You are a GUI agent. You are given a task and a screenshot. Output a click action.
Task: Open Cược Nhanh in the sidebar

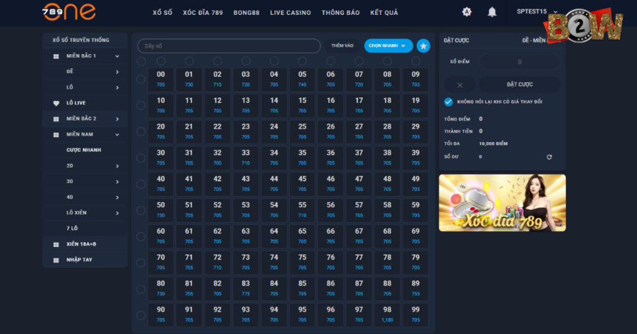coord(84,150)
